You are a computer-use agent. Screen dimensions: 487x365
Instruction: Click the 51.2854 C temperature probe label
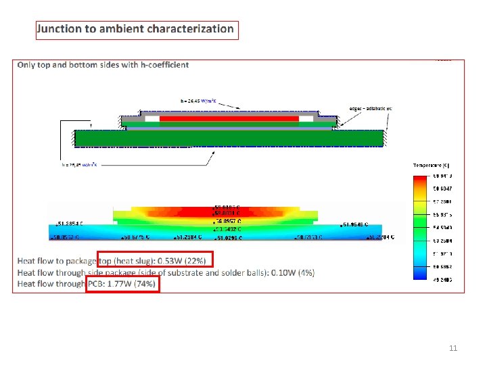(70, 224)
